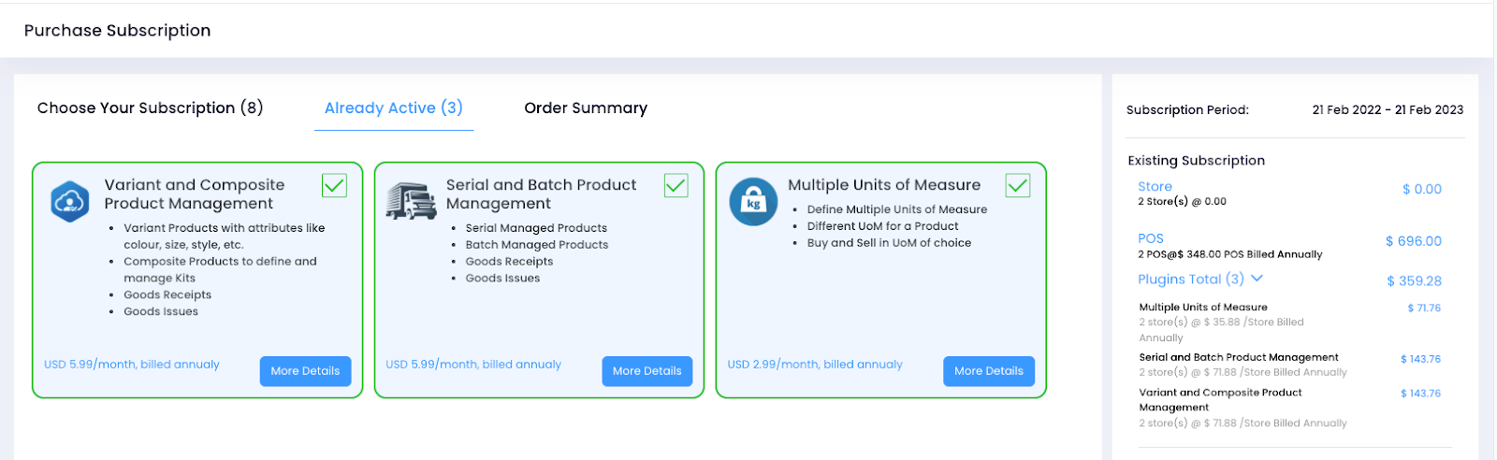View More Details for Variant and Composite

pos(305,371)
